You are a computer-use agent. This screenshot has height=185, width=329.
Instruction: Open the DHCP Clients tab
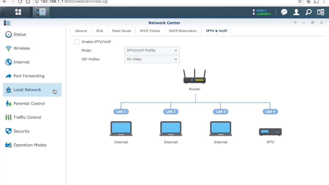click(x=150, y=31)
